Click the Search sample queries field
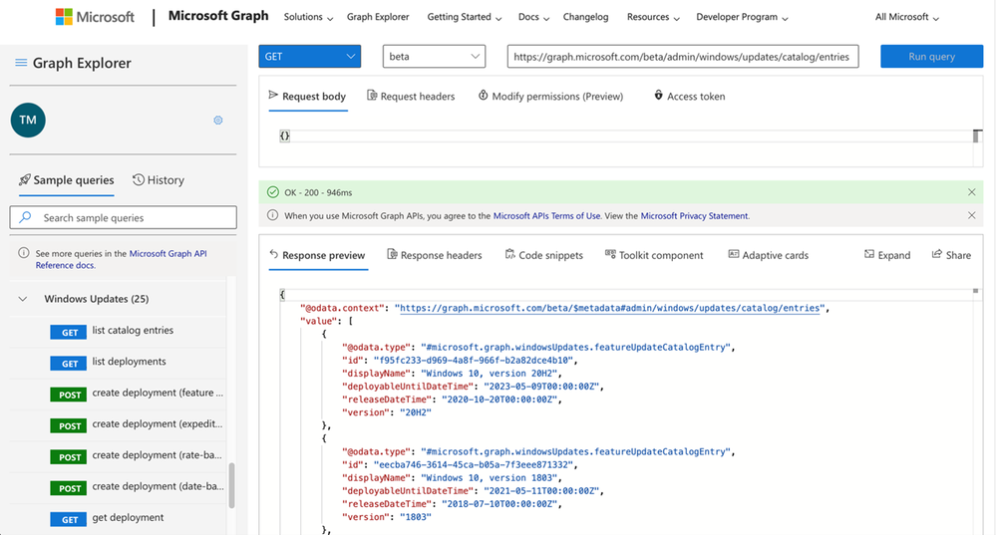 point(124,217)
